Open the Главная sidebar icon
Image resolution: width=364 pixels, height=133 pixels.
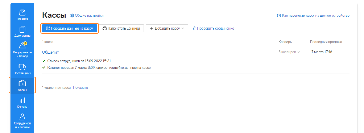tap(22, 13)
